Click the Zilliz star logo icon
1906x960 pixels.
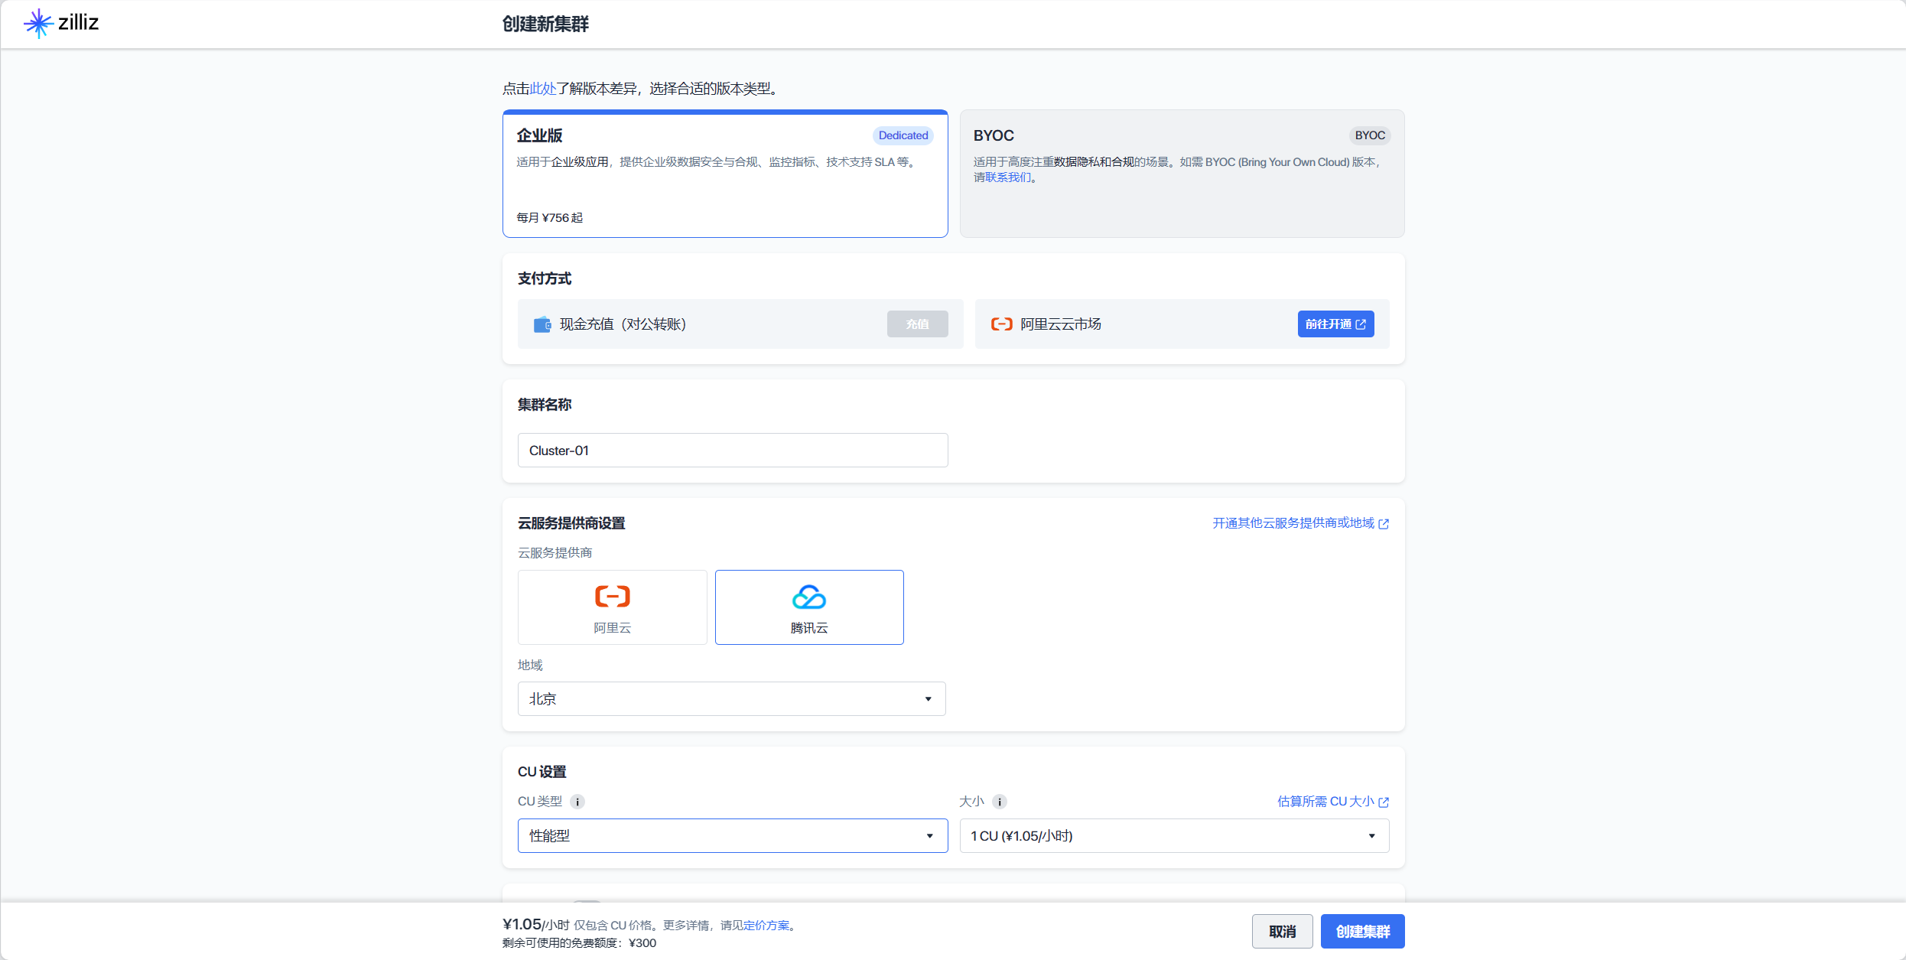[38, 24]
